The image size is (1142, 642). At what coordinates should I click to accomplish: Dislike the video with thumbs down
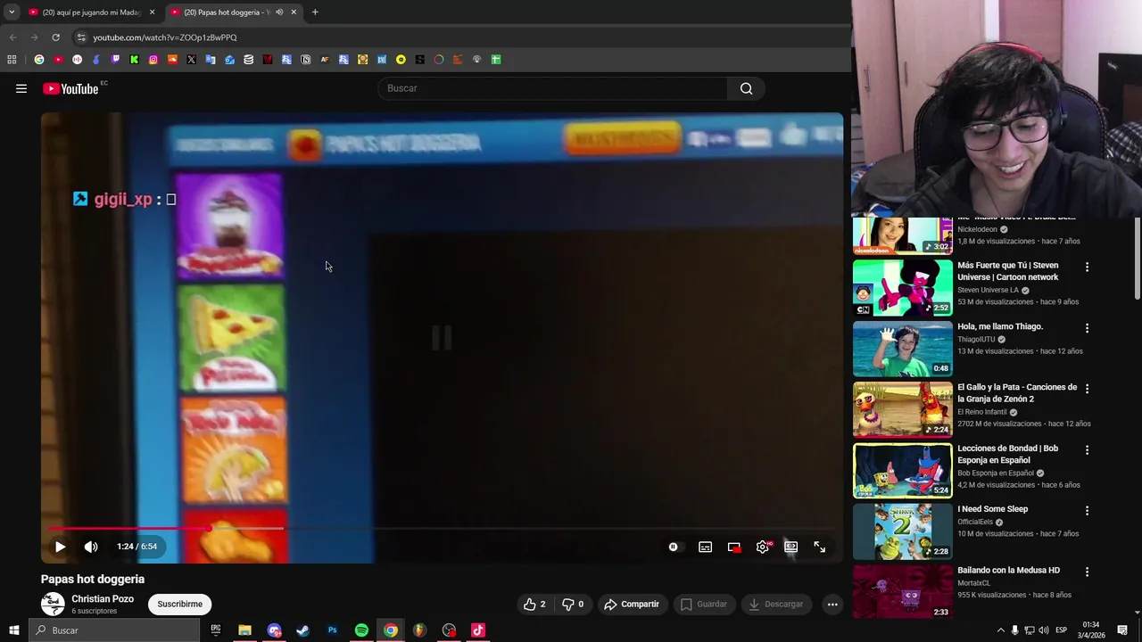click(572, 604)
